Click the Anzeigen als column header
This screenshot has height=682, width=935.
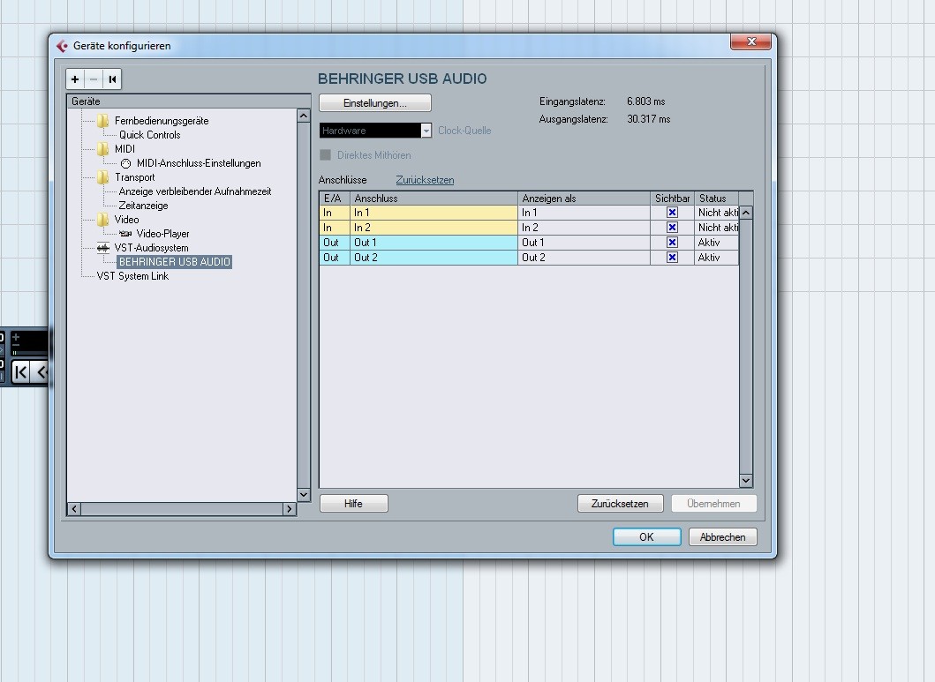584,199
